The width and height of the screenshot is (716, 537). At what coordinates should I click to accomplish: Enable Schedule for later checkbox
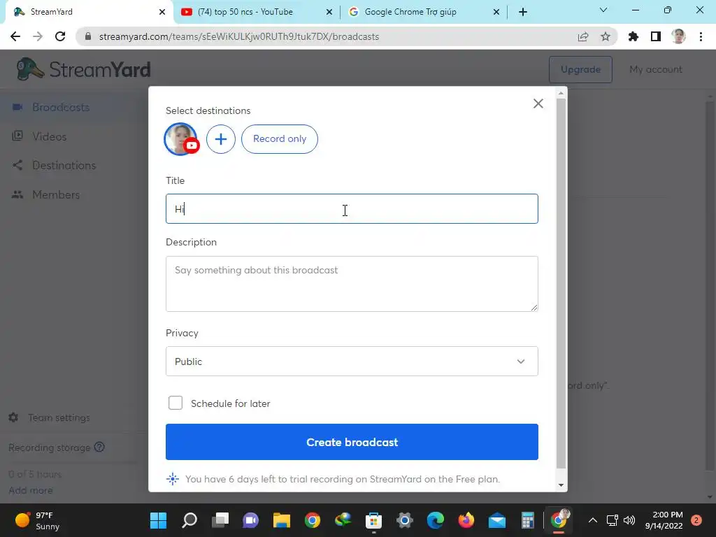pyautogui.click(x=176, y=403)
